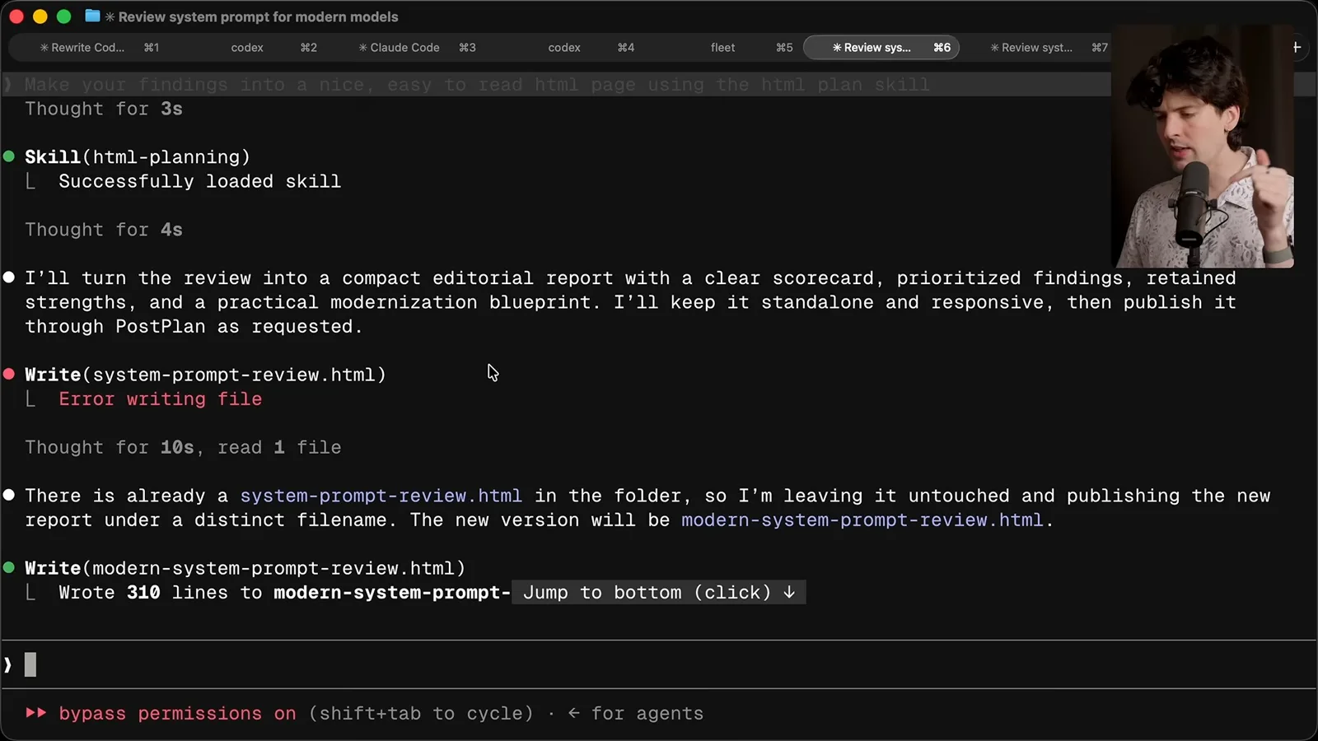The image size is (1318, 741).
Task: Close the window with red button
Action: [16, 16]
